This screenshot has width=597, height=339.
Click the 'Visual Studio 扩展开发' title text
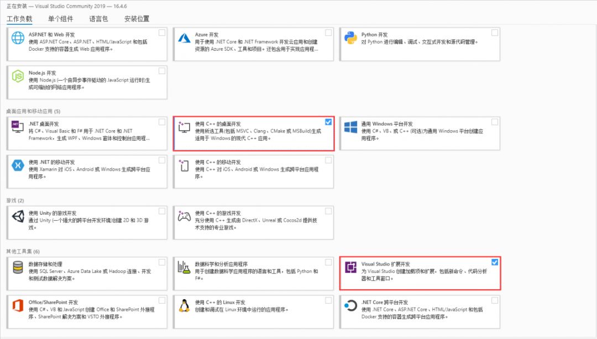pyautogui.click(x=386, y=264)
